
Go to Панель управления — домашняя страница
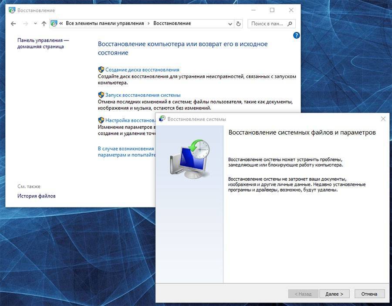(x=43, y=43)
